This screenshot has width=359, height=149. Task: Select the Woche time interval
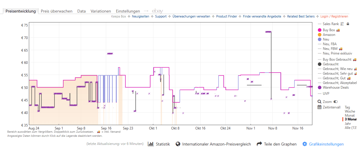pyautogui.click(x=350, y=111)
